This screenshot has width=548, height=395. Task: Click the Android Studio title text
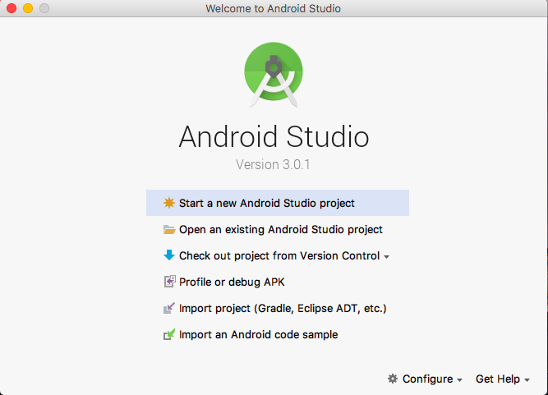pyautogui.click(x=274, y=136)
